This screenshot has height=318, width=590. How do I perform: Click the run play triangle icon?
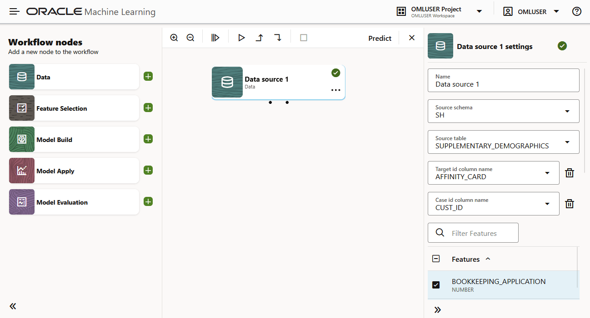241,38
